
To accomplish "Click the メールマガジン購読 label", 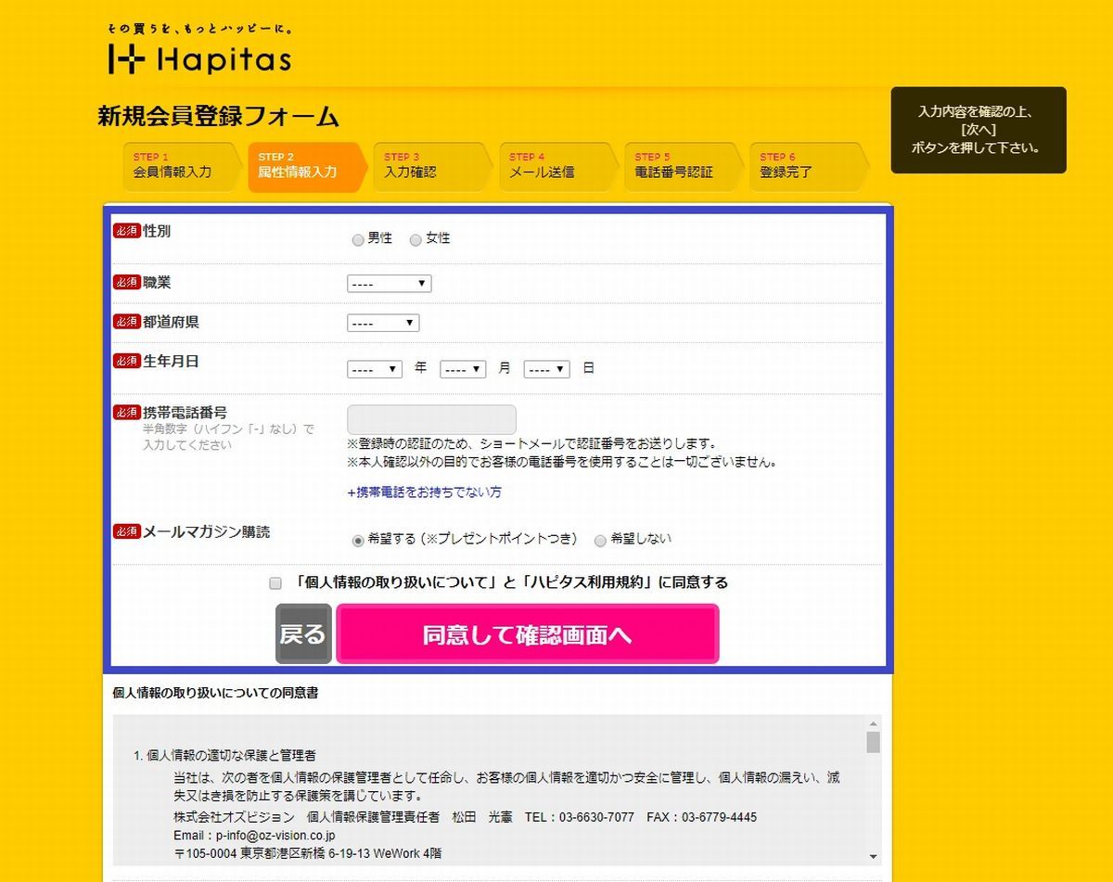I will click(x=207, y=531).
